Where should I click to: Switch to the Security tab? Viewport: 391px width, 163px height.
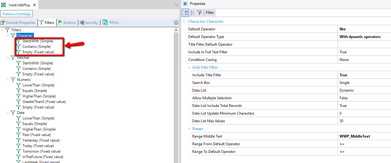tap(89, 22)
